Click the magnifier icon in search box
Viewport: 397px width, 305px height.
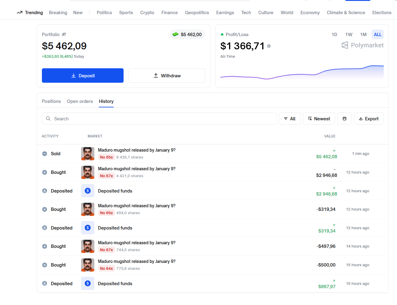click(48, 119)
